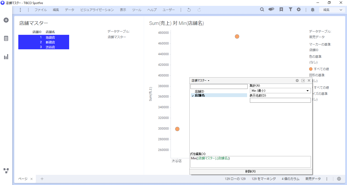This screenshot has height=185, width=347.
Task: Open the 編集 mode dropdown
Action: click(332, 10)
